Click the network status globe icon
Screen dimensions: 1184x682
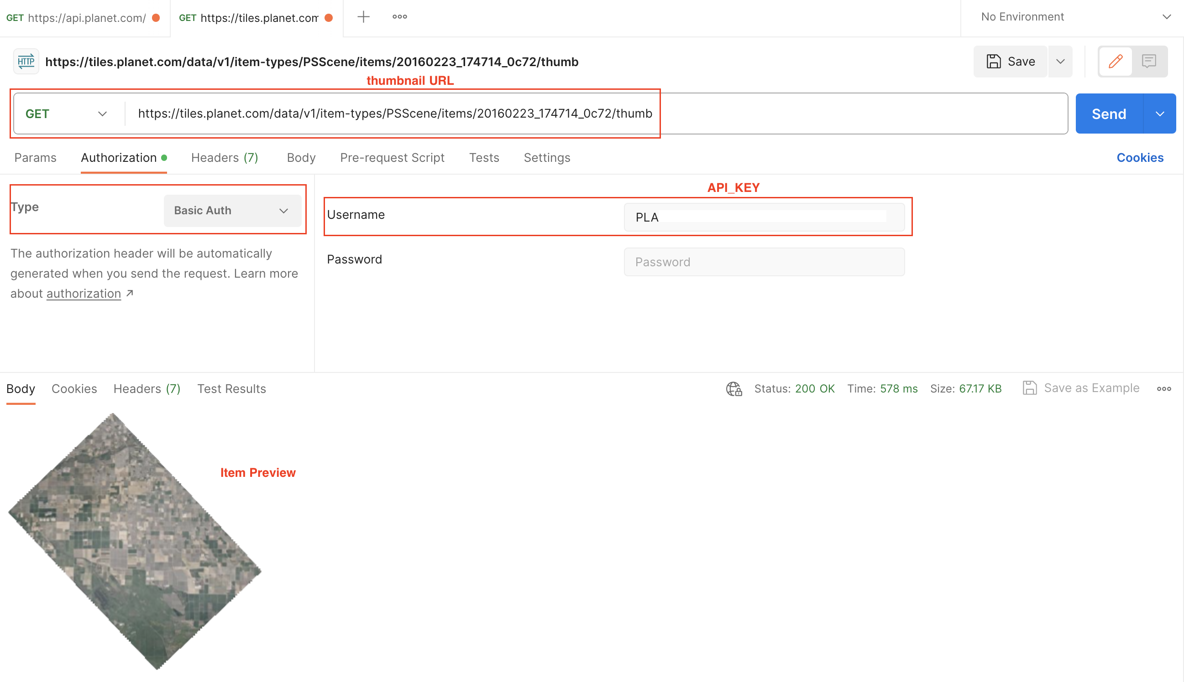pos(733,388)
